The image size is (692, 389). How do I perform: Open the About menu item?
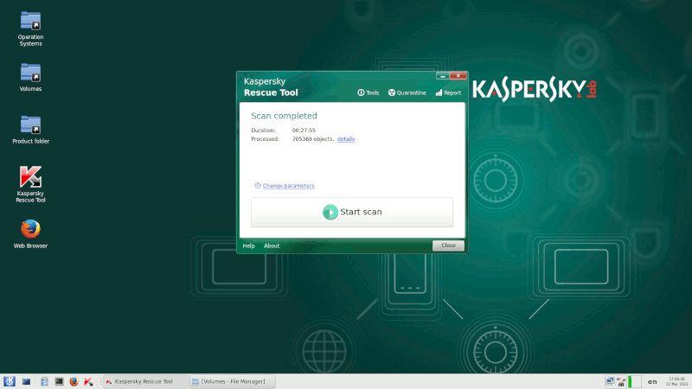click(272, 246)
